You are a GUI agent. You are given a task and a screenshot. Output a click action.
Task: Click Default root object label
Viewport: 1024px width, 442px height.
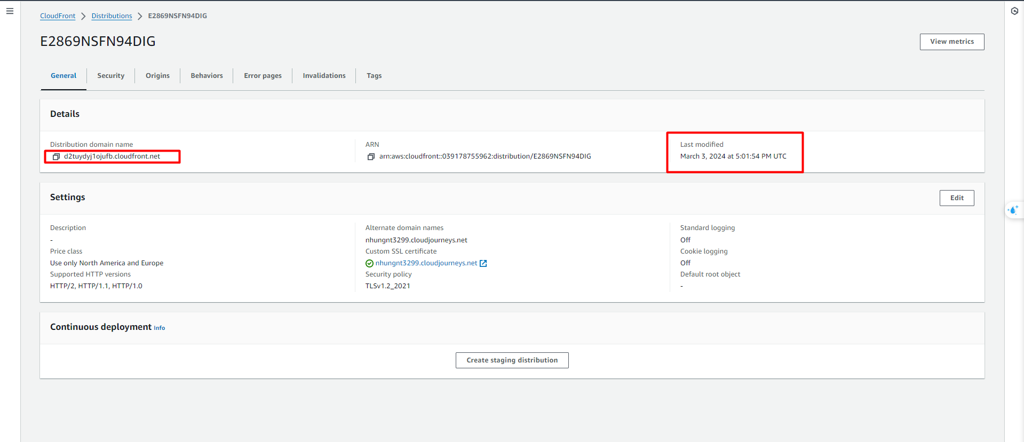click(710, 274)
